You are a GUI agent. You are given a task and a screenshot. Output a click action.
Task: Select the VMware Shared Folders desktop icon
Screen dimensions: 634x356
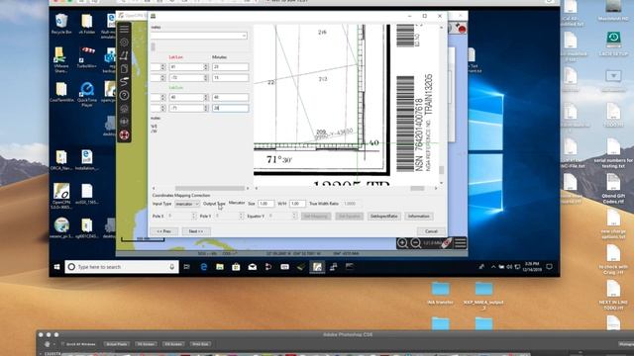coord(61,59)
